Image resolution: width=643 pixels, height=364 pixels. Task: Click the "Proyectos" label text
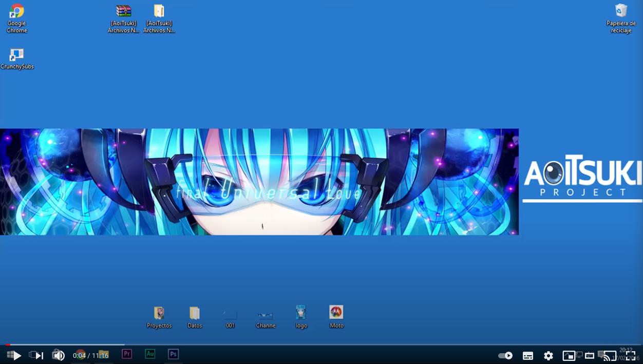coord(159,325)
